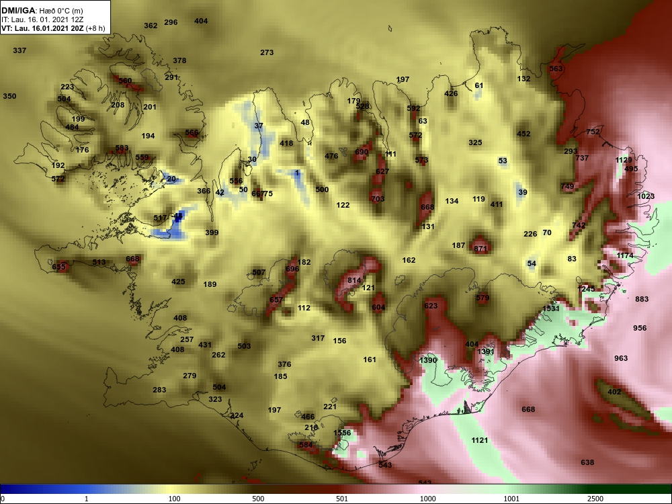Click the map value '162'
The image size is (672, 504).
pos(409,260)
